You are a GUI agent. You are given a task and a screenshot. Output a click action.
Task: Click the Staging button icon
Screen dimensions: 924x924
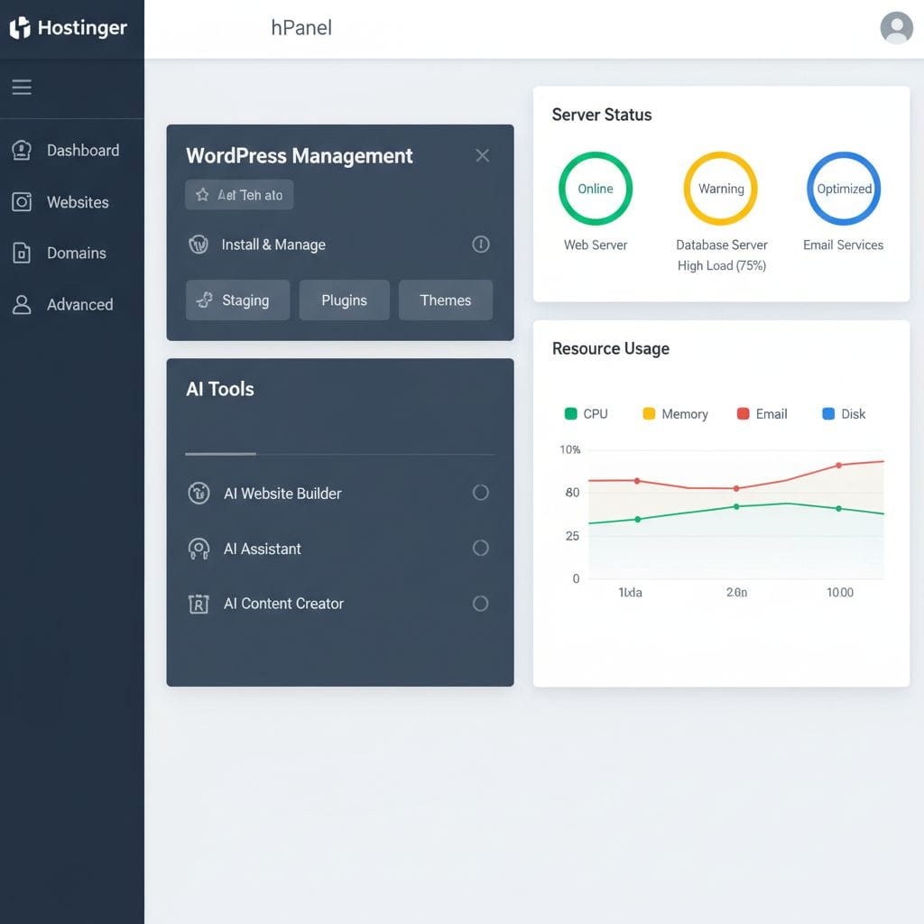pyautogui.click(x=205, y=300)
